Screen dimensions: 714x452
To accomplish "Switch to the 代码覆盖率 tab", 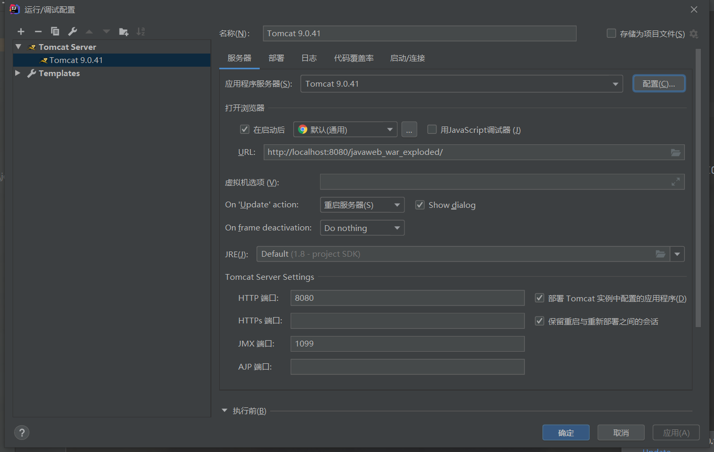I will click(354, 58).
